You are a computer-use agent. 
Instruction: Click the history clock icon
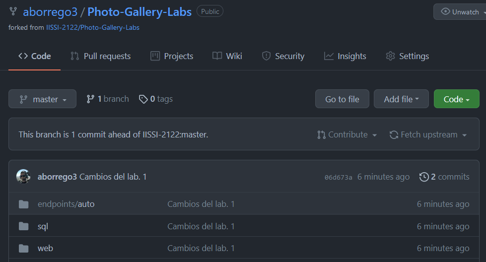(x=424, y=177)
